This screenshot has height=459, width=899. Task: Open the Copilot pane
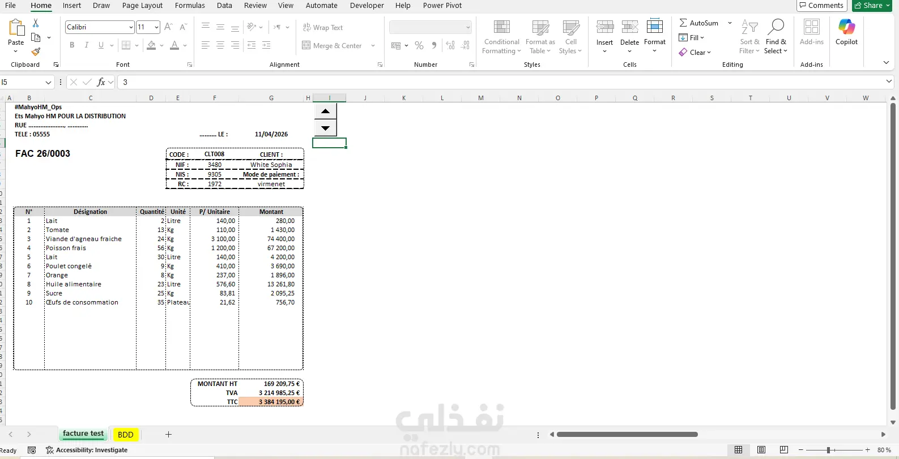[x=846, y=32]
